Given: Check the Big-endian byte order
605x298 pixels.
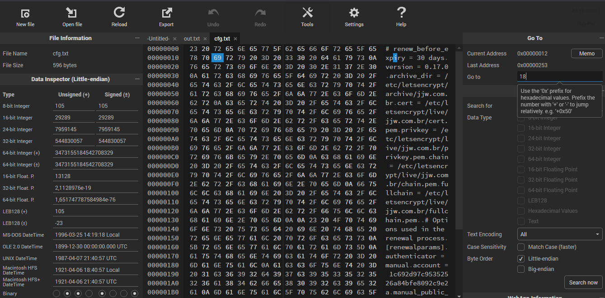Looking at the screenshot, I should click(521, 269).
